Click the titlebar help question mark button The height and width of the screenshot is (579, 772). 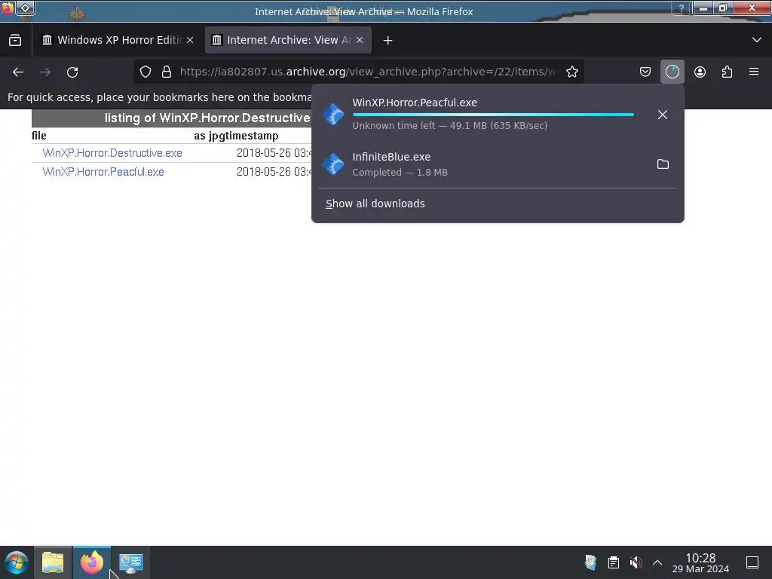682,8
